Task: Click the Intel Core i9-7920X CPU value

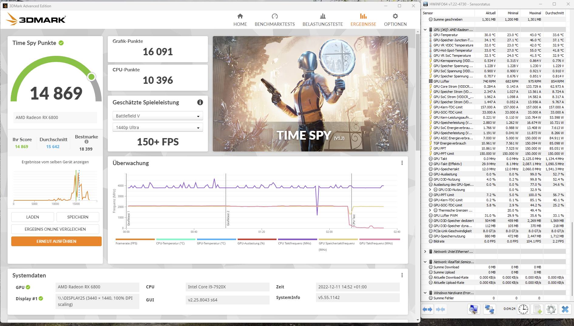Action: (x=227, y=287)
